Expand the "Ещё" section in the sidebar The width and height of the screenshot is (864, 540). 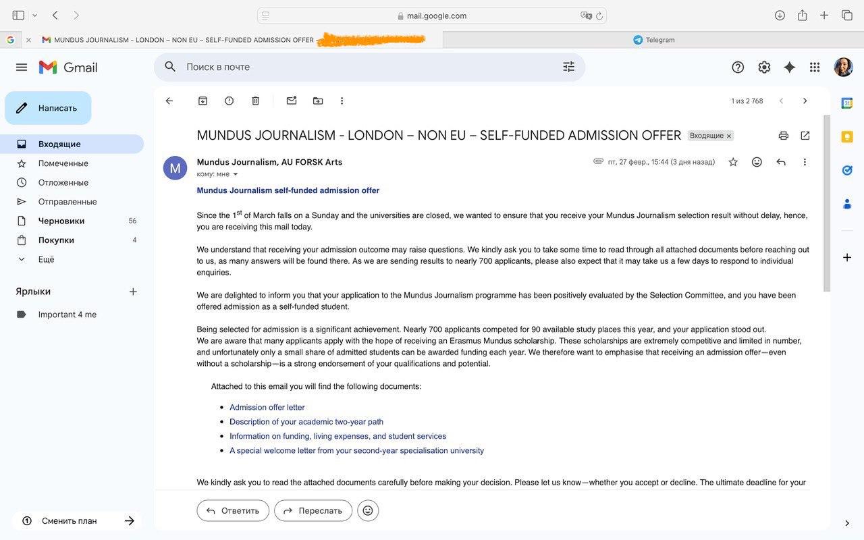(46, 259)
